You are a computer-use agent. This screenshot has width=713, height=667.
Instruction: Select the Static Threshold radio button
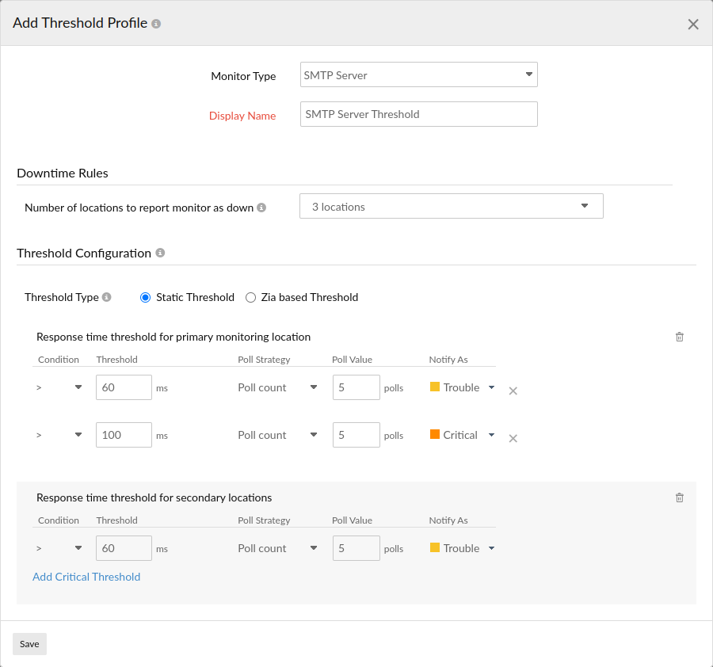pos(144,297)
